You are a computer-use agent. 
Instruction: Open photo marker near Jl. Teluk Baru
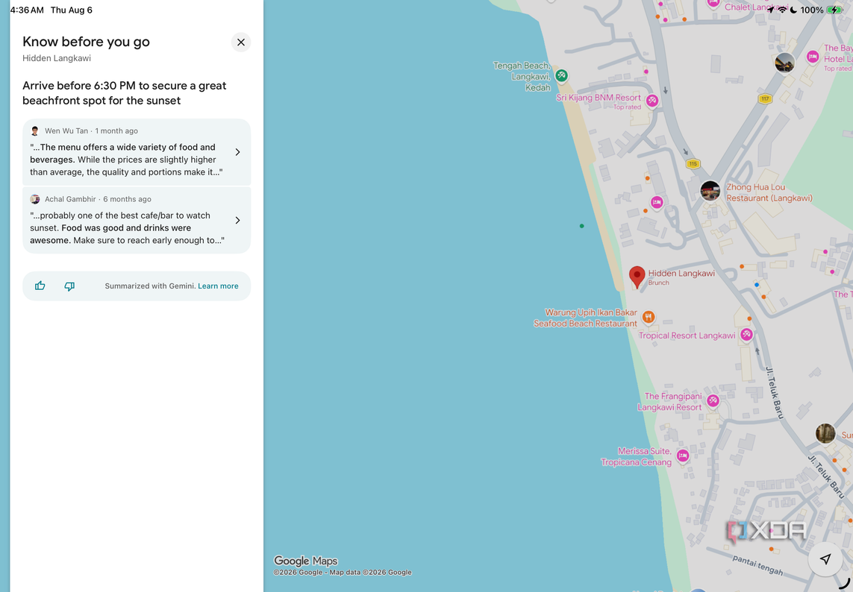pos(825,433)
